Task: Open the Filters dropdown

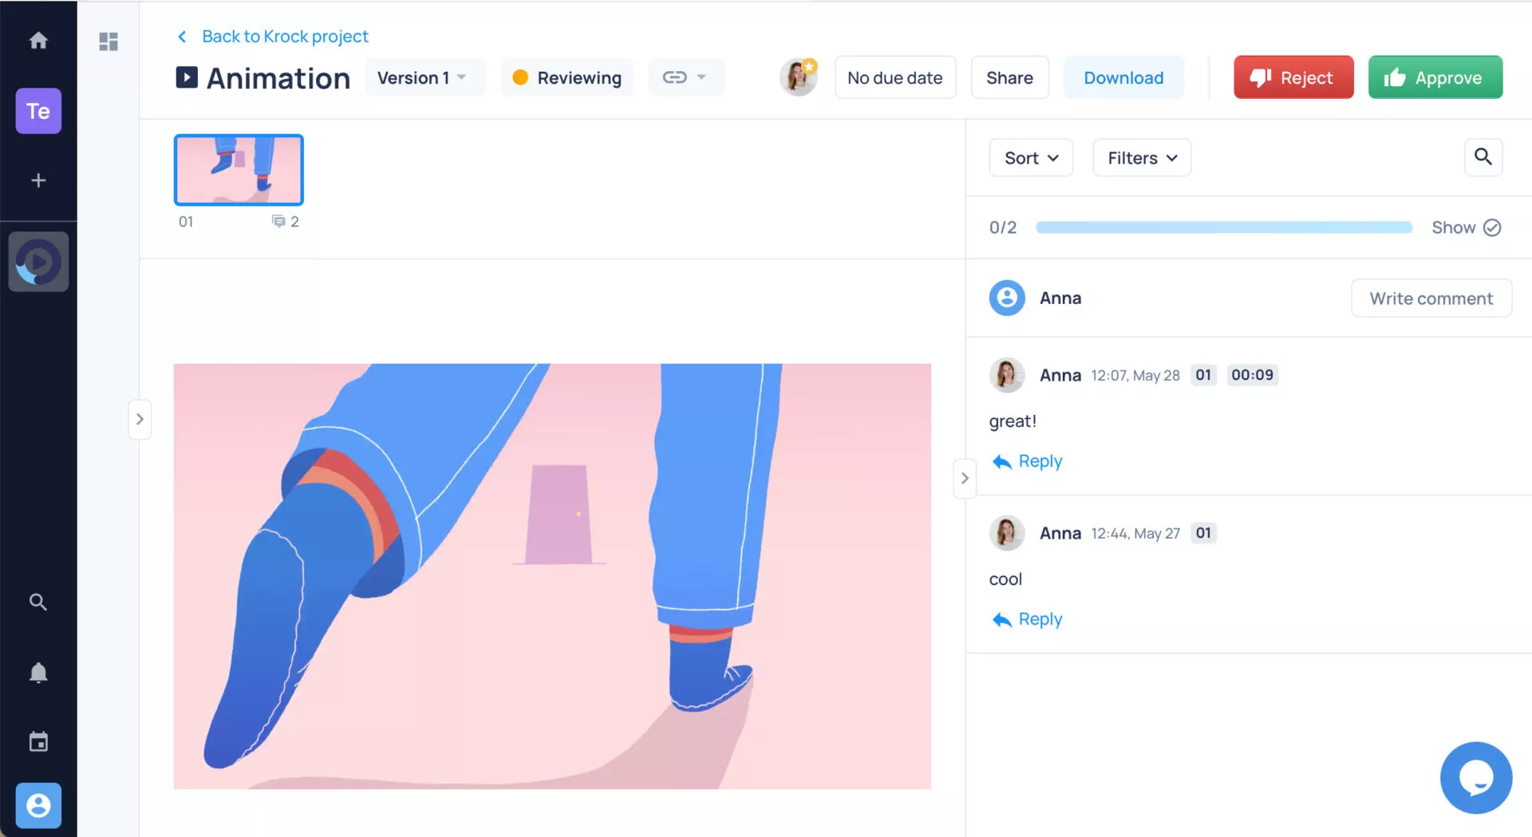Action: [1142, 158]
